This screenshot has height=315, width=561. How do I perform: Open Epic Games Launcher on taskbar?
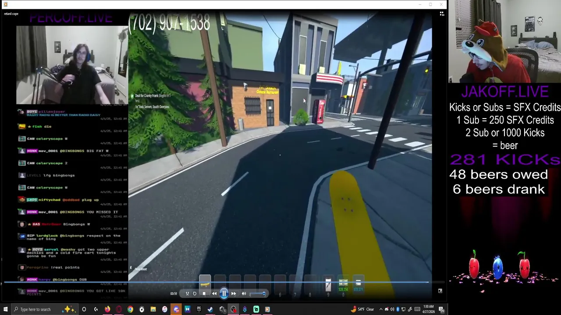[199, 309]
